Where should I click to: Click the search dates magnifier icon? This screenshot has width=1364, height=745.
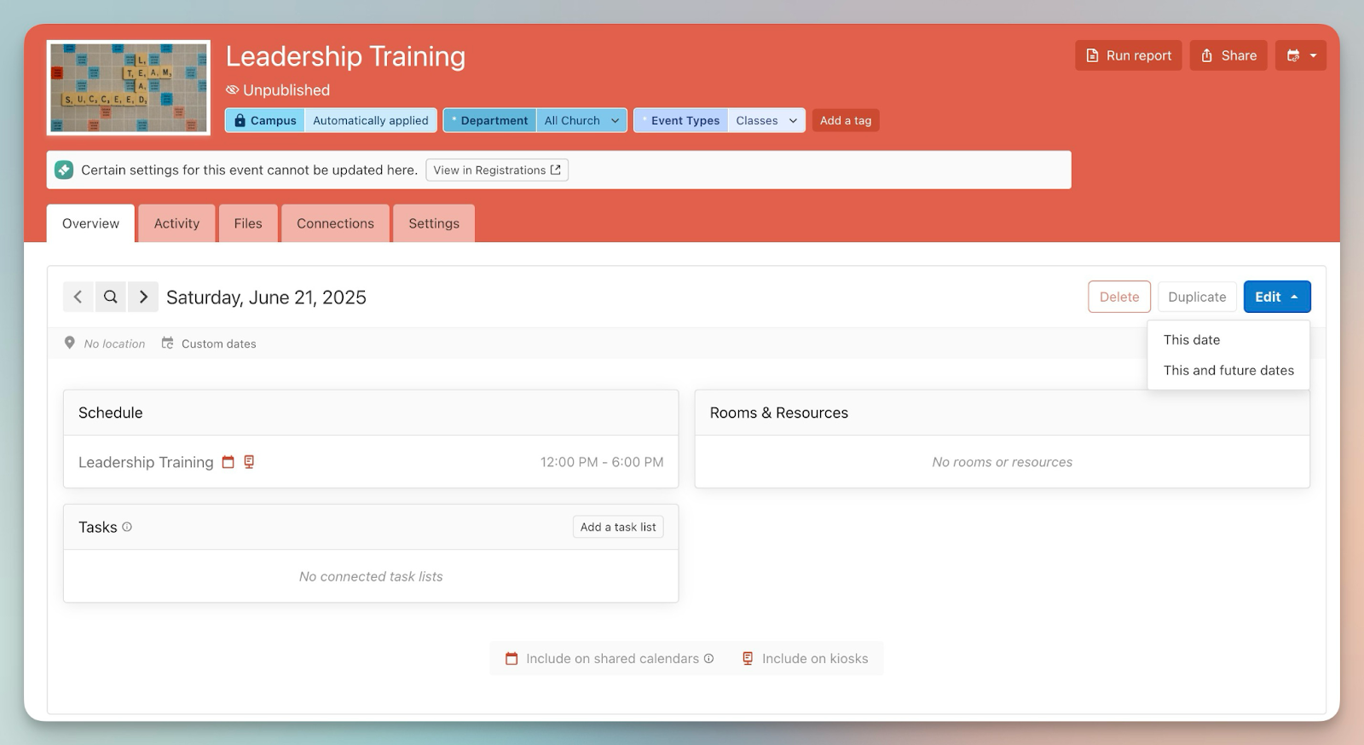[111, 297]
